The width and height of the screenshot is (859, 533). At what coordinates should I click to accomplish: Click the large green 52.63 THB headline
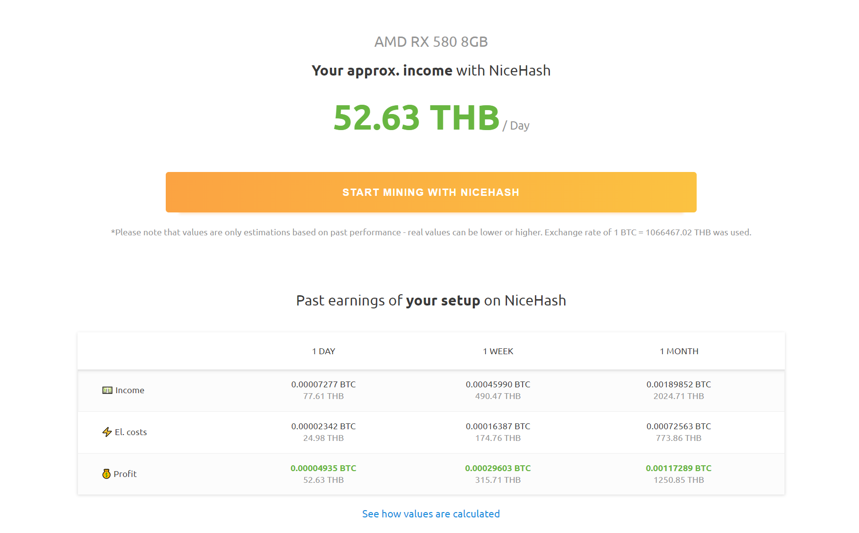[417, 118]
